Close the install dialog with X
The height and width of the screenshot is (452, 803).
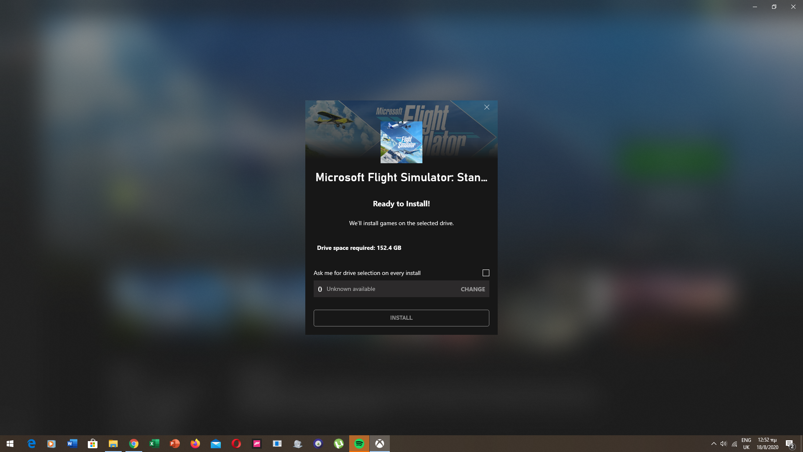pyautogui.click(x=487, y=107)
